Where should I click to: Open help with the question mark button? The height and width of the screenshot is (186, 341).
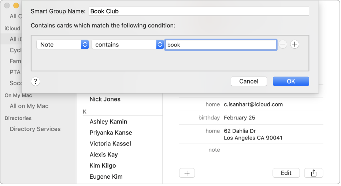(x=36, y=82)
